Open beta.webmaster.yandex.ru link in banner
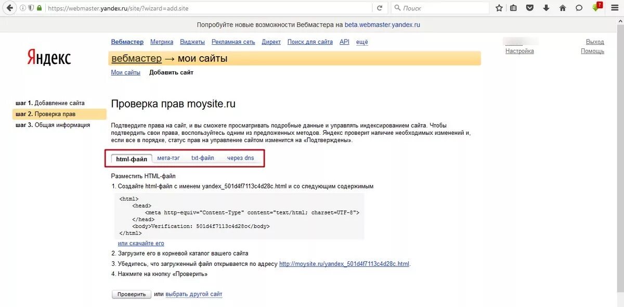 point(382,24)
